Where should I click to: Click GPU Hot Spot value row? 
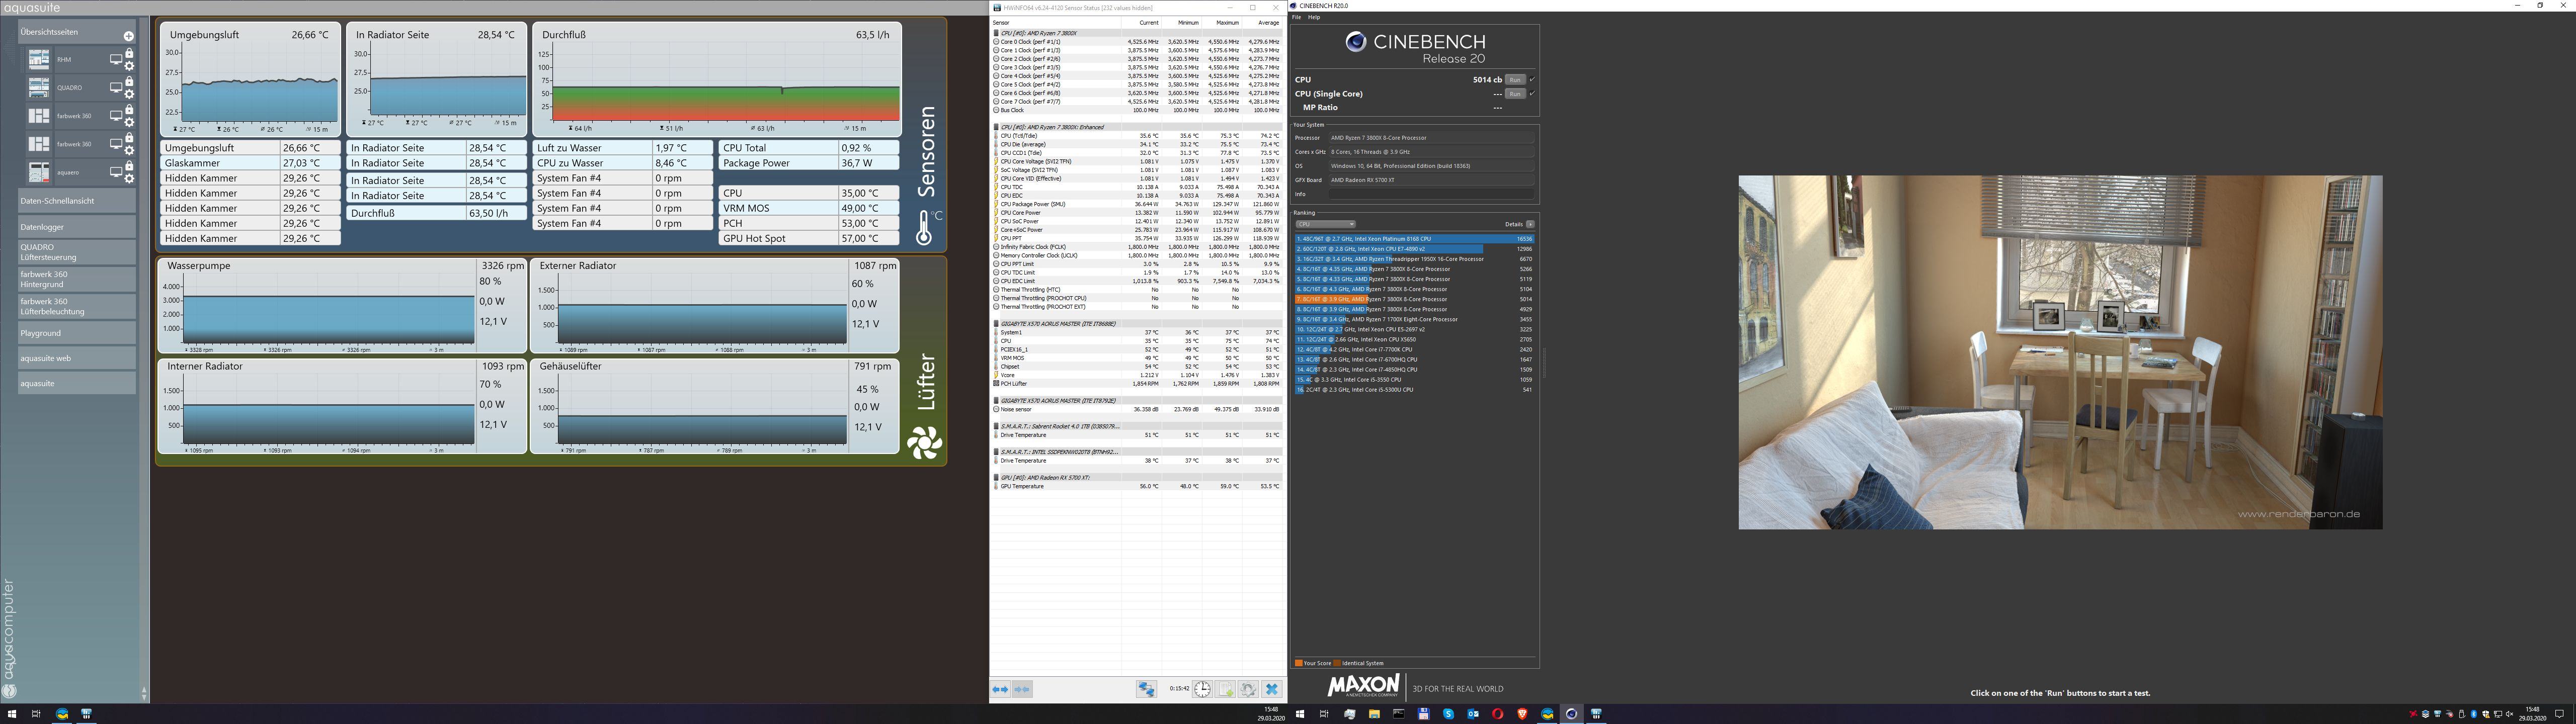click(809, 238)
